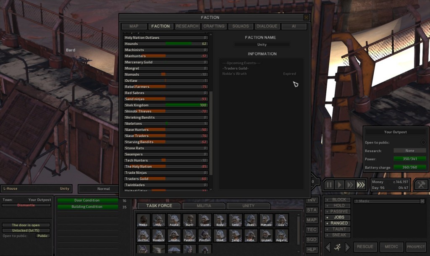
Task: Select character portrait Stone
Action: pyautogui.click(x=205, y=220)
